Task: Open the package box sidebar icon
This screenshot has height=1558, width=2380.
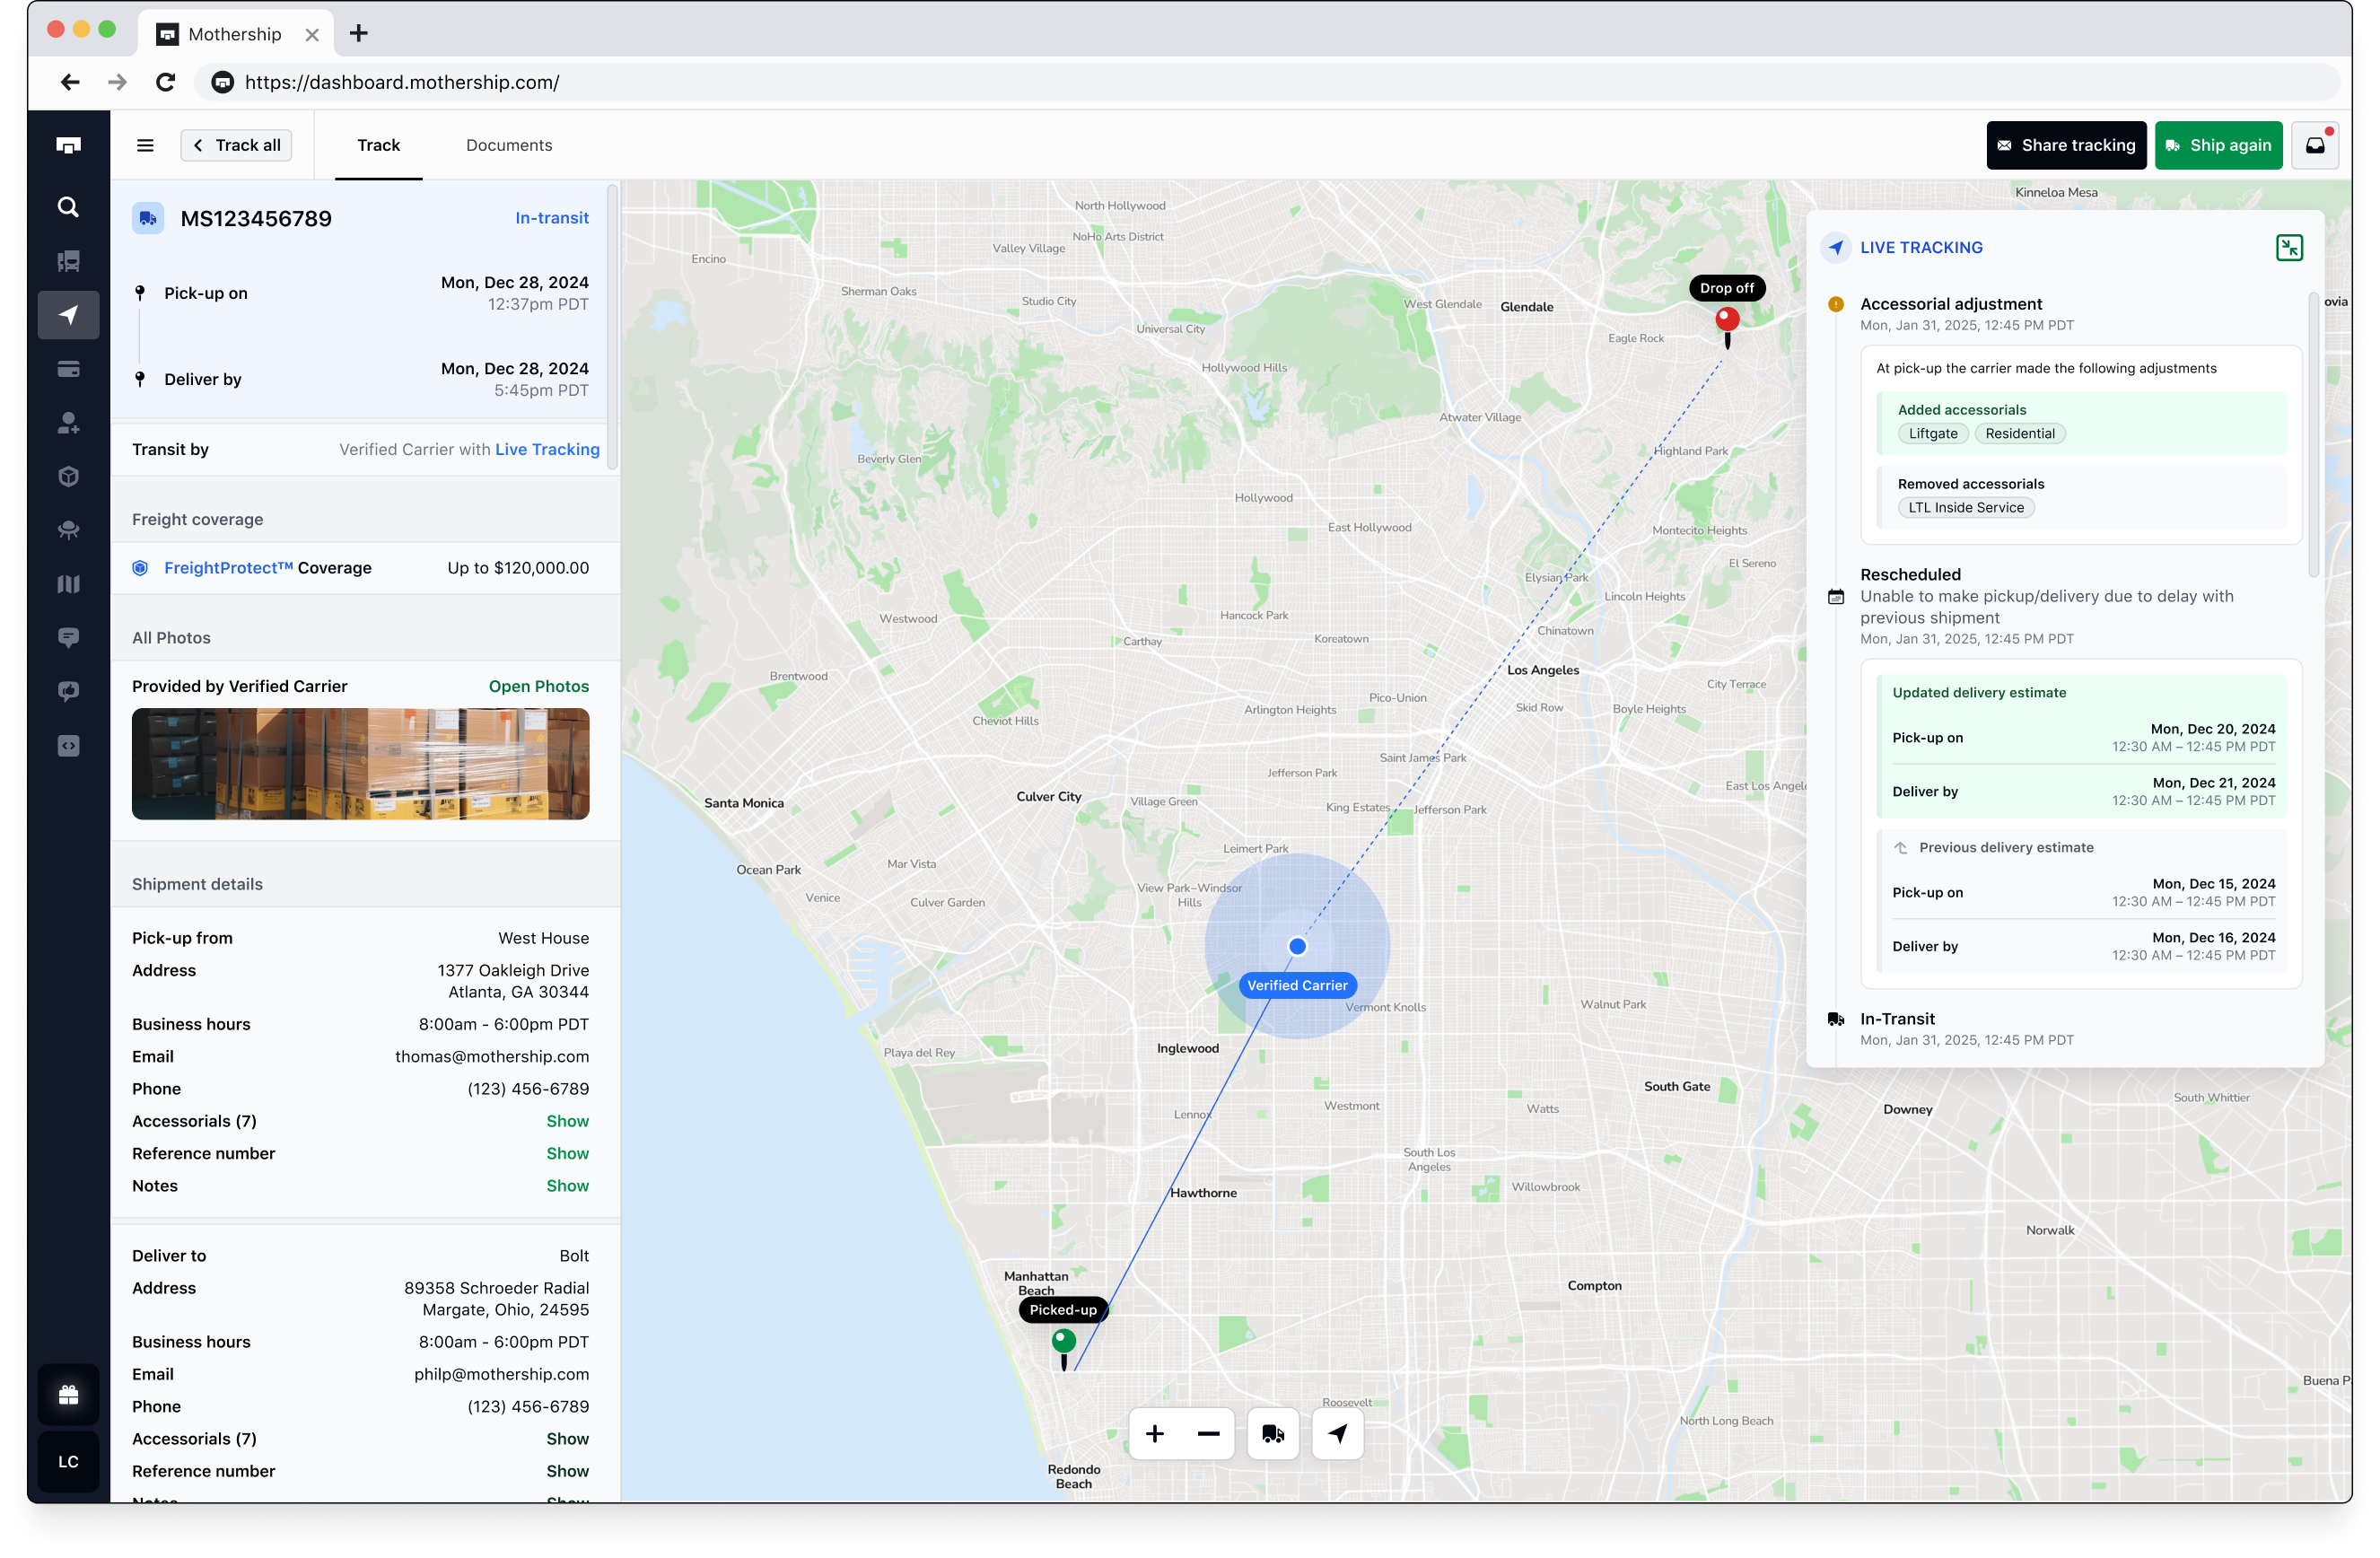Action: tap(68, 476)
